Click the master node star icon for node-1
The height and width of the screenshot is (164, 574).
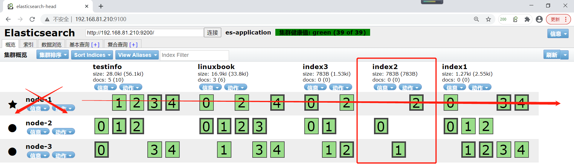[13, 104]
